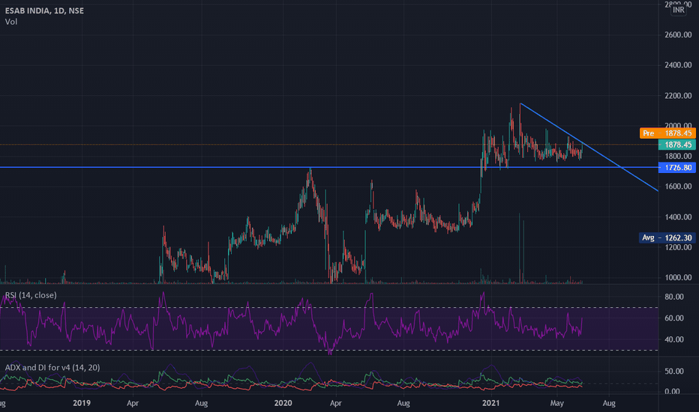Select the Vol indicator label

(11, 22)
